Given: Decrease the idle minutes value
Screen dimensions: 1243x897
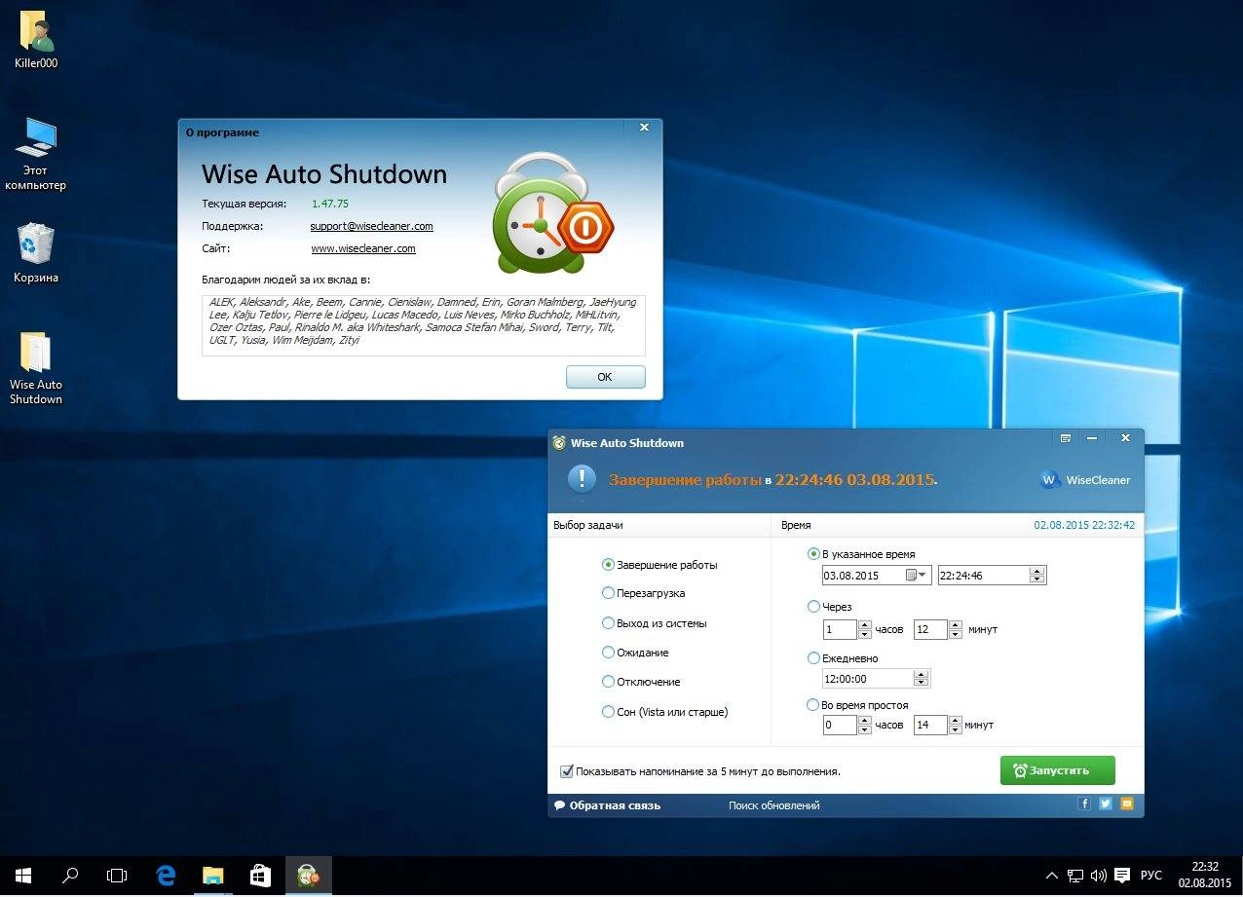Looking at the screenshot, I should tap(956, 729).
